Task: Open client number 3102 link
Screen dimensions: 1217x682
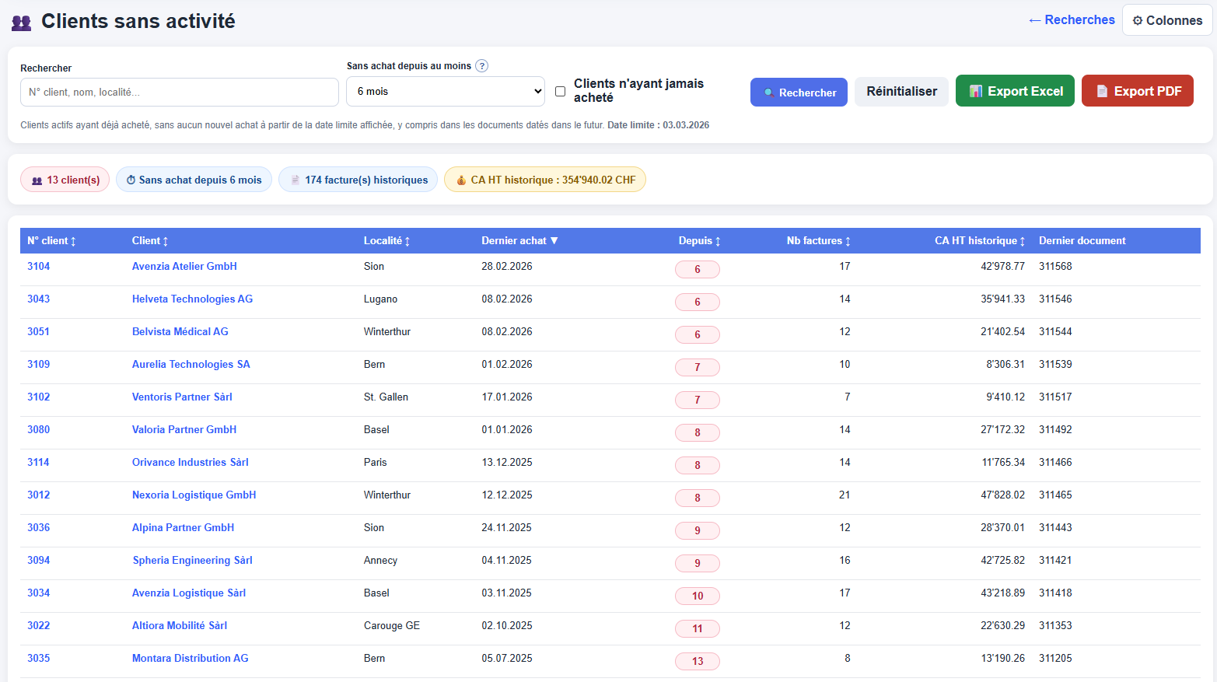Action: 38,397
